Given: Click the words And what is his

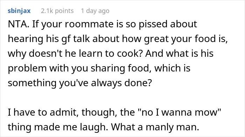Looking at the screenshot, I should pos(179,53).
